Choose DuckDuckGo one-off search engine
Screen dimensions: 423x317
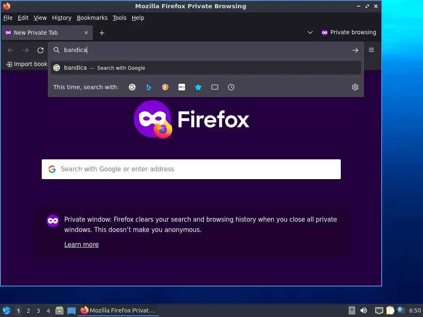tap(165, 87)
